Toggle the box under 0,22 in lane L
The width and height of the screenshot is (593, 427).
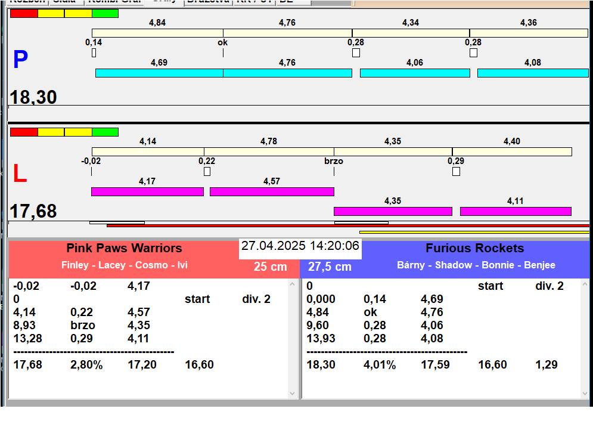coord(207,172)
